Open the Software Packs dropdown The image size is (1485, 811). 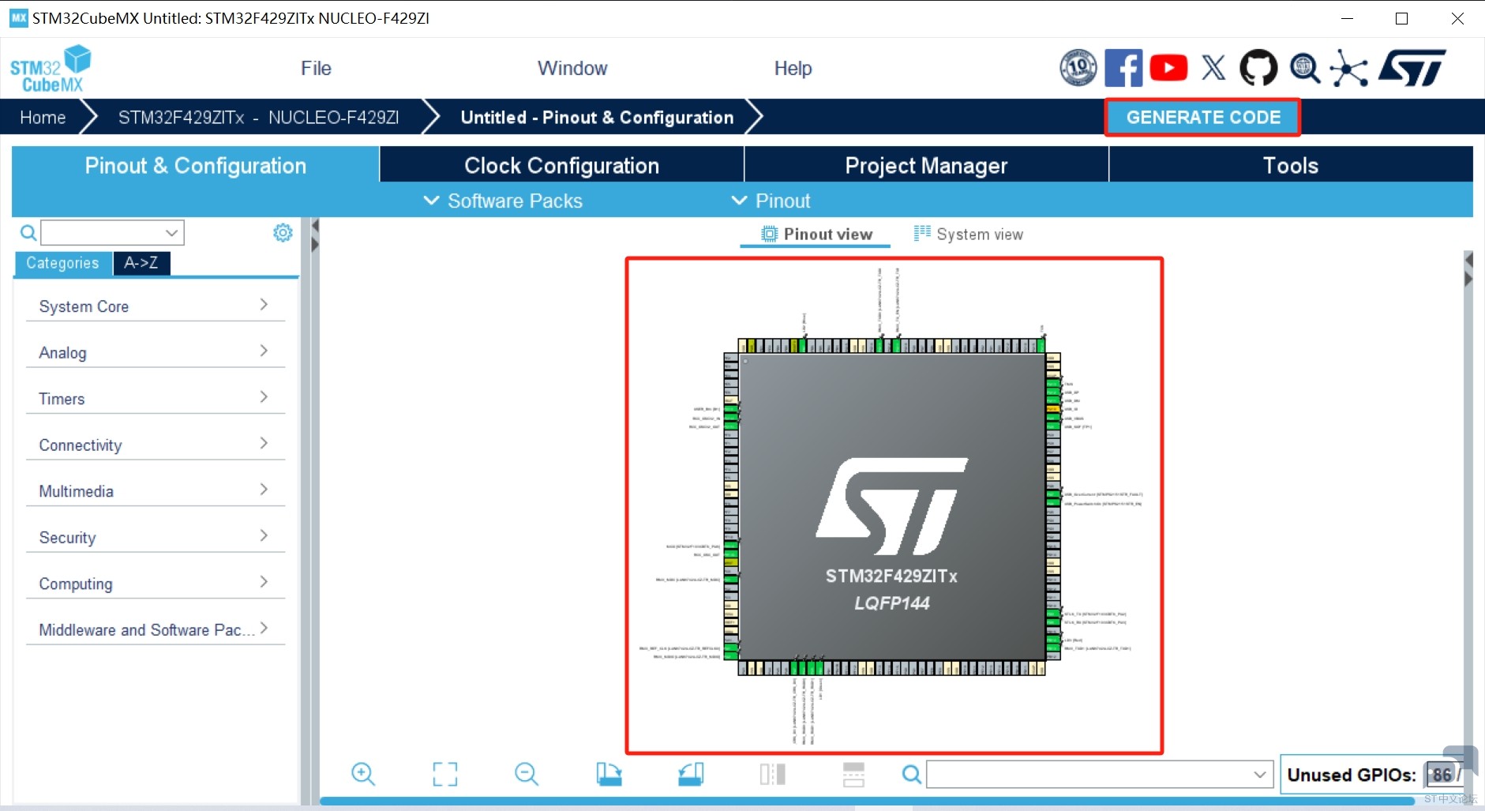[503, 201]
